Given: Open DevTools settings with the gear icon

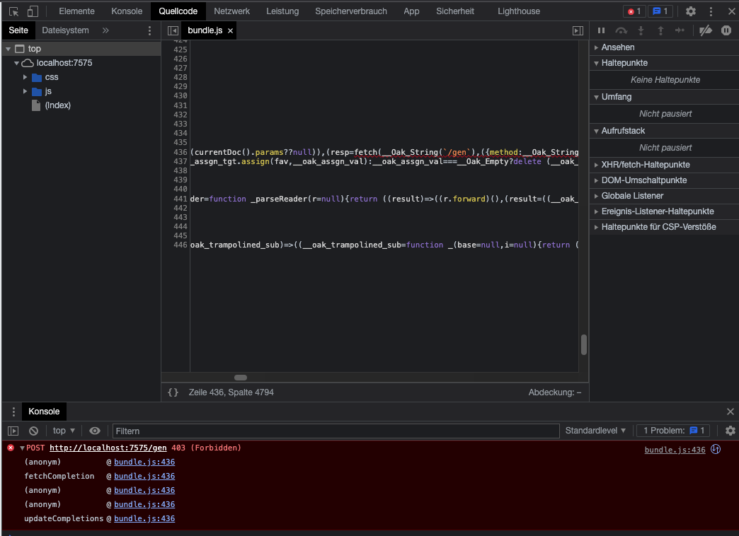Looking at the screenshot, I should click(689, 11).
